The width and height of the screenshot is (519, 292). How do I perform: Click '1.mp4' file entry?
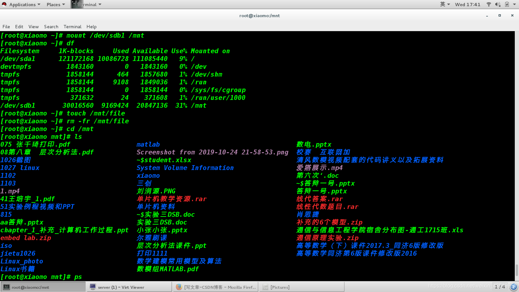pos(10,191)
